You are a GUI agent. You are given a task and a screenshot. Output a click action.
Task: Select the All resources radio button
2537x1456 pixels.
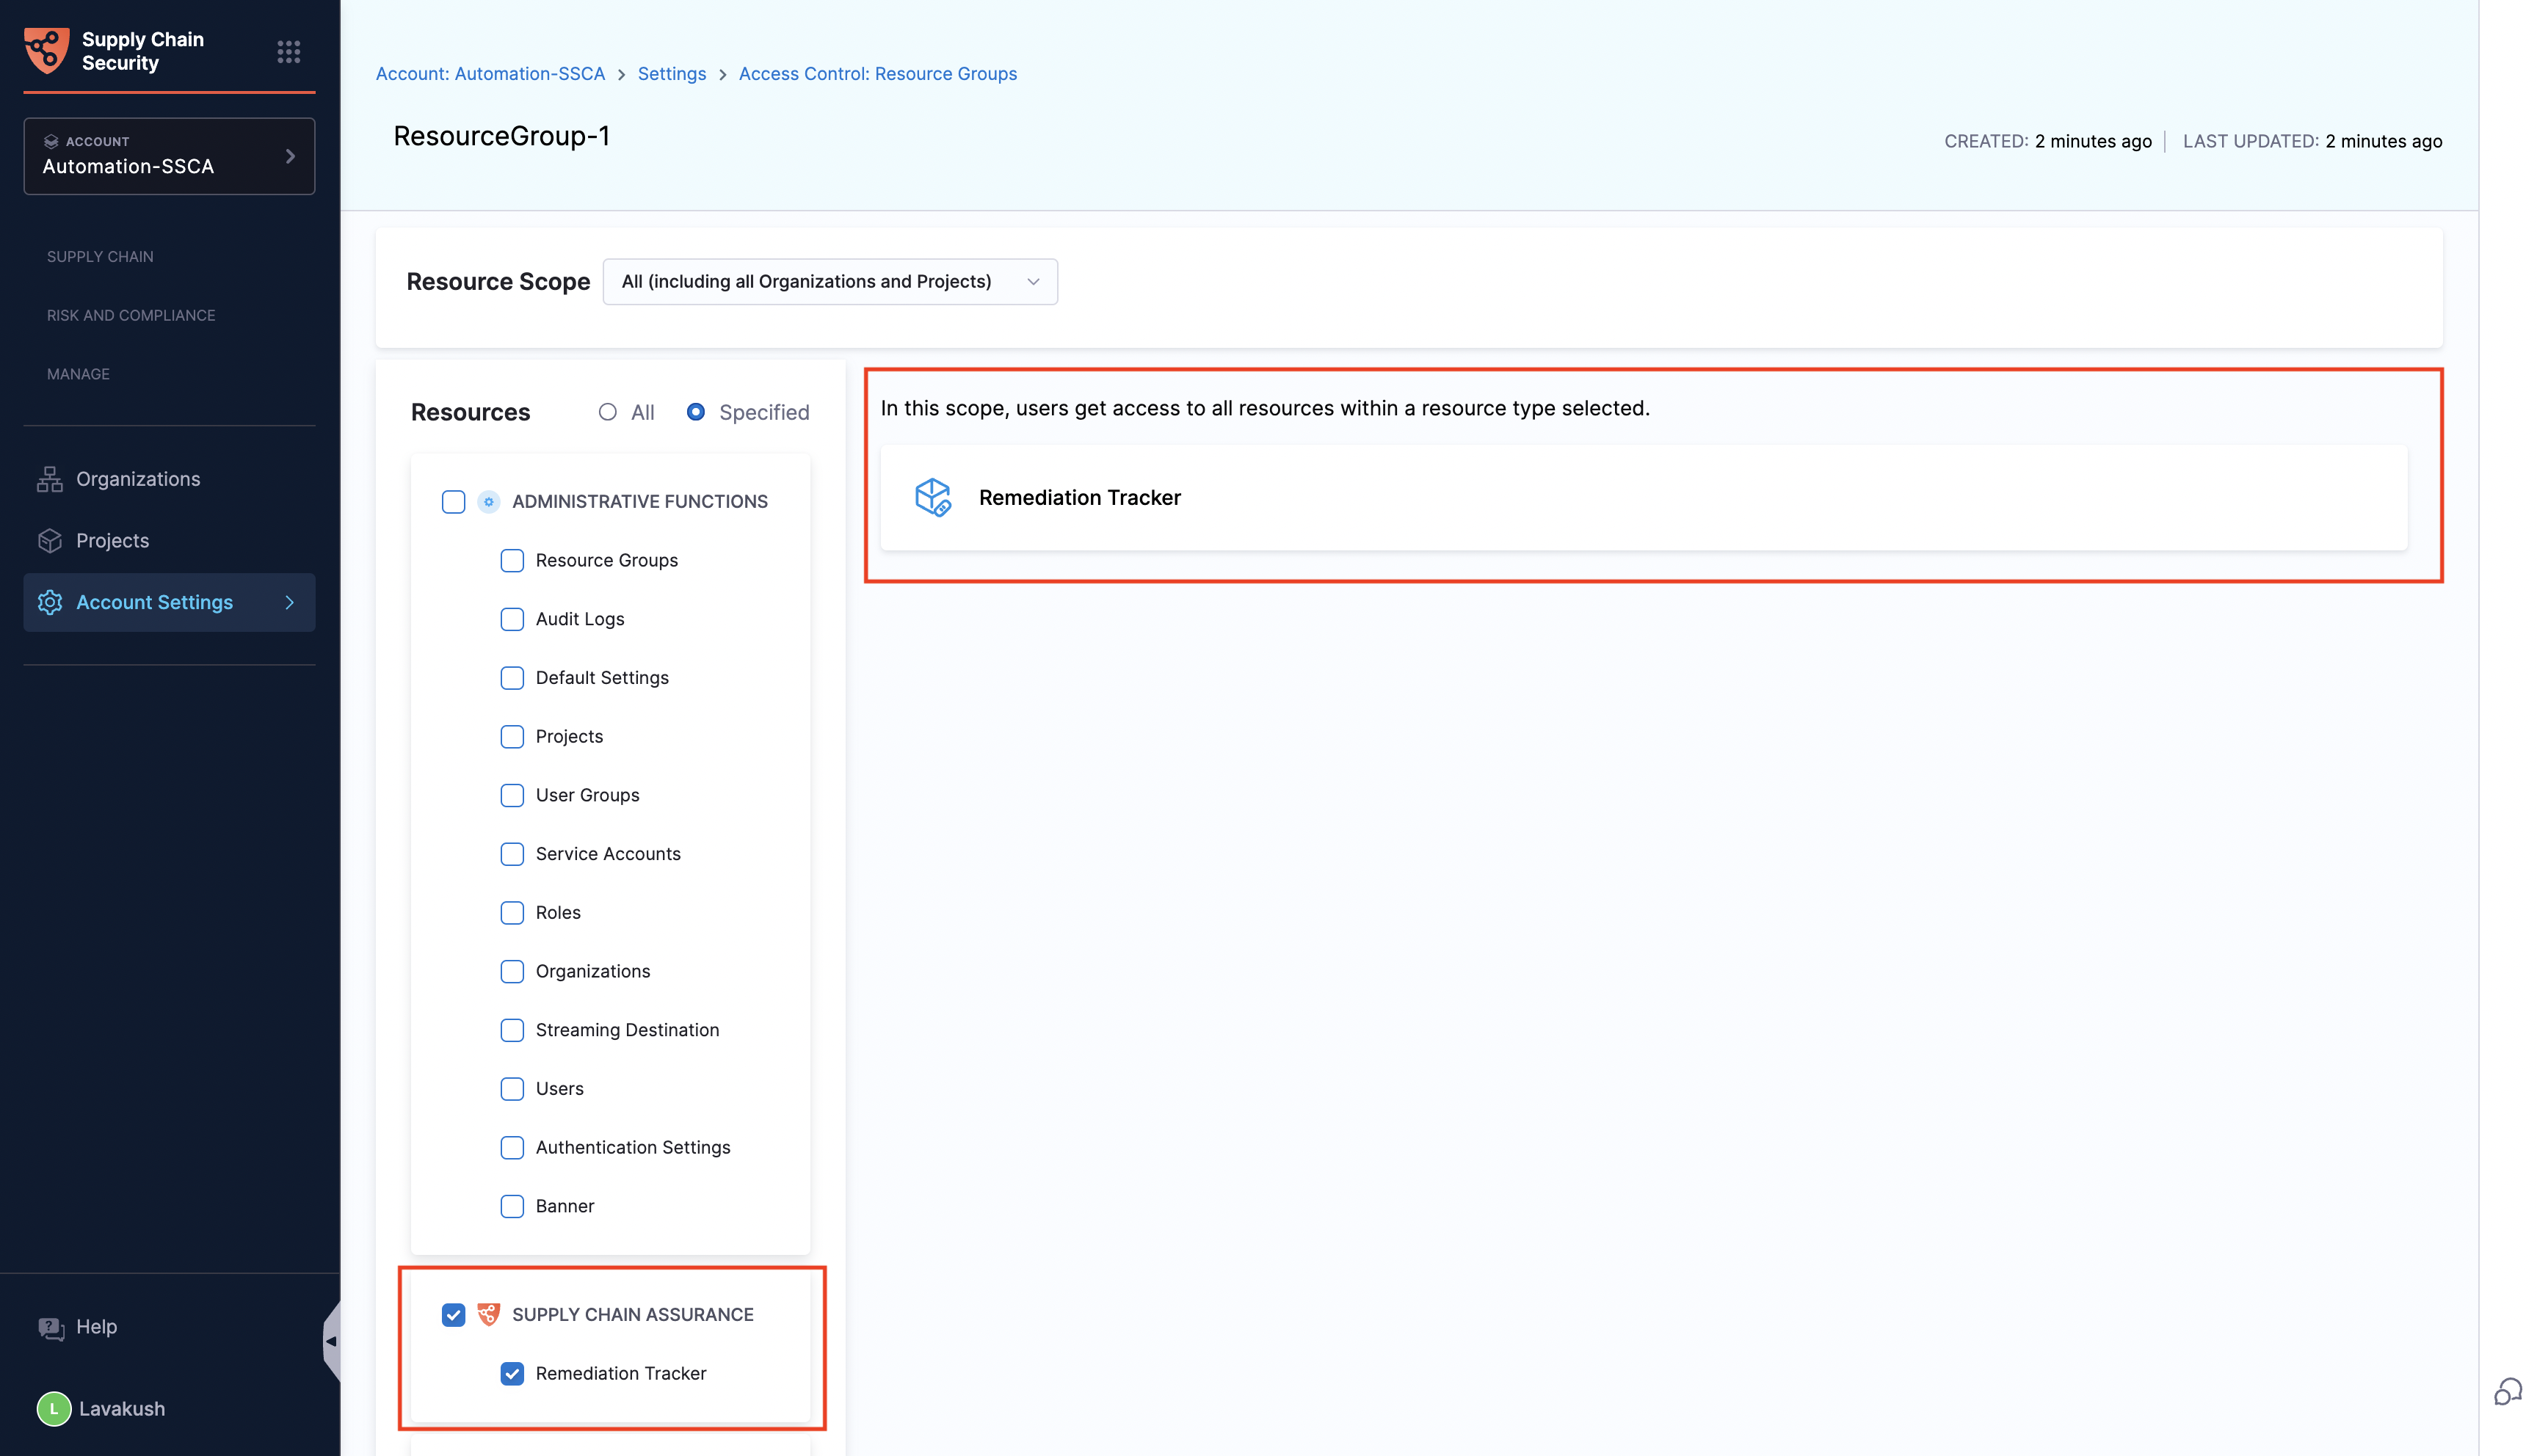point(607,412)
